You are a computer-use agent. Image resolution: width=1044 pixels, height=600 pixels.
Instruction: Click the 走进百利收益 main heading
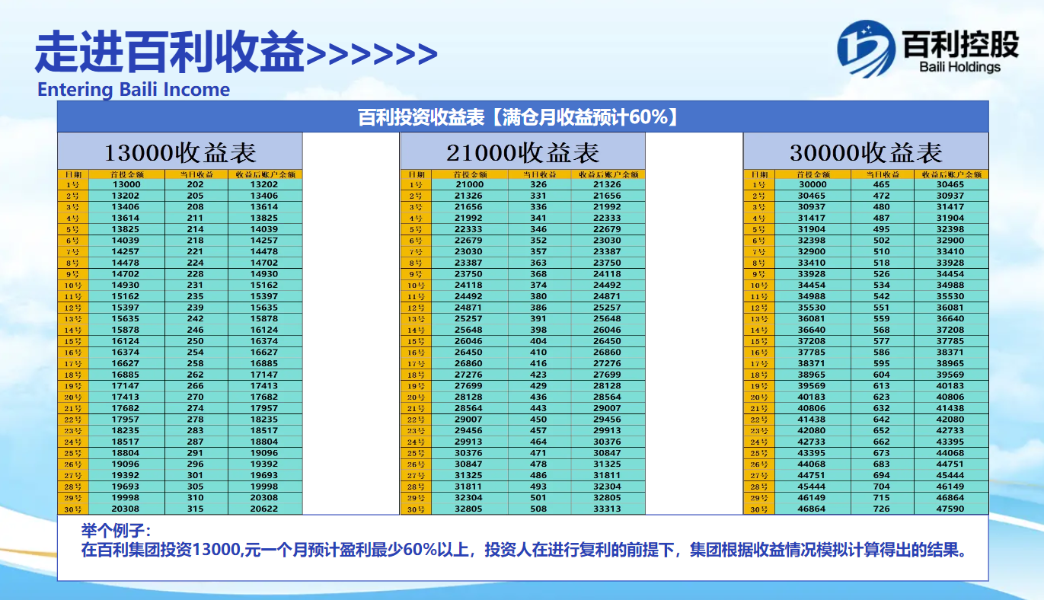[x=170, y=52]
